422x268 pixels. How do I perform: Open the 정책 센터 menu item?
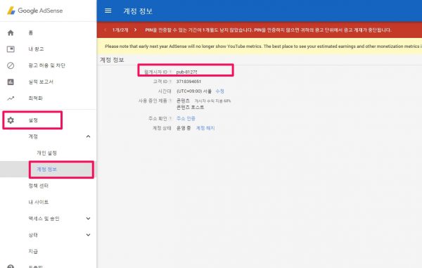[x=39, y=186]
